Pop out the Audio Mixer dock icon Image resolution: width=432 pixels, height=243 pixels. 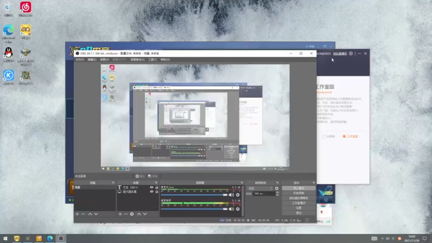pyautogui.click(x=242, y=183)
